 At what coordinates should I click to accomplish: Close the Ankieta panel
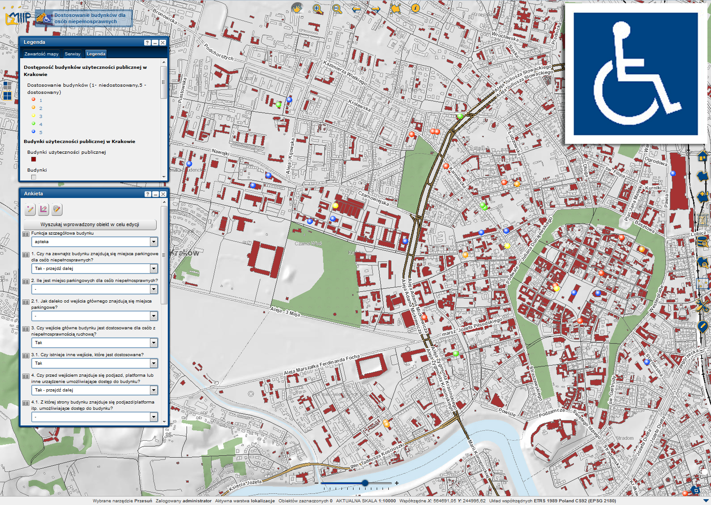(163, 194)
